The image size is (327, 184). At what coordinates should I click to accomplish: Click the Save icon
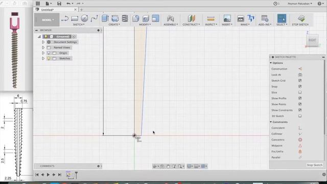[x=59, y=4]
